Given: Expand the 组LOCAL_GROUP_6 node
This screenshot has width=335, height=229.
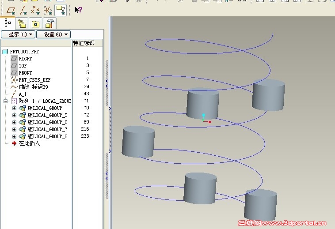Looking at the screenshot, I should coord(14,122).
